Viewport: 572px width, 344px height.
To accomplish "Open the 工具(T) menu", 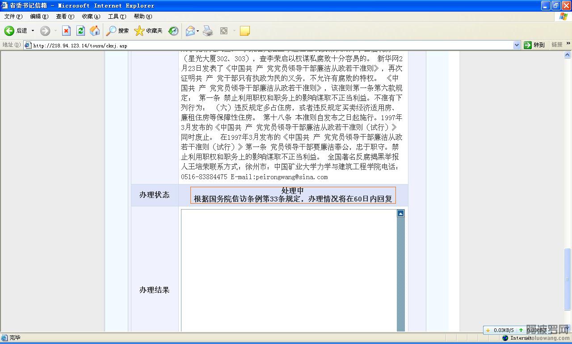I will (x=117, y=17).
